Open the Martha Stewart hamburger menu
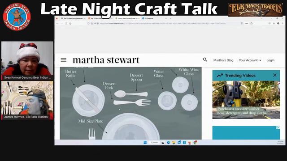 click(64, 60)
